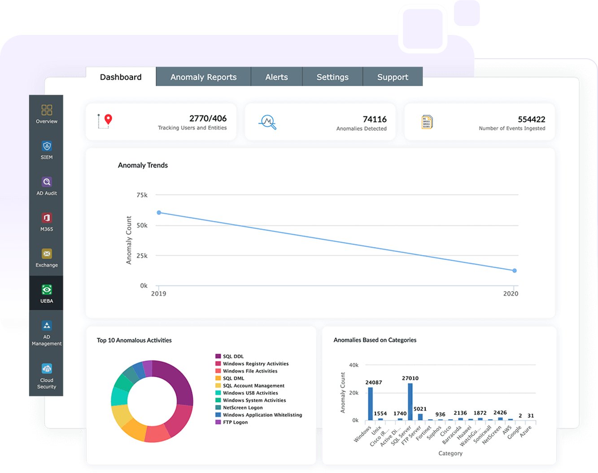The height and width of the screenshot is (473, 598).
Task: Switch to the Anomaly Reports tab
Action: (x=203, y=77)
